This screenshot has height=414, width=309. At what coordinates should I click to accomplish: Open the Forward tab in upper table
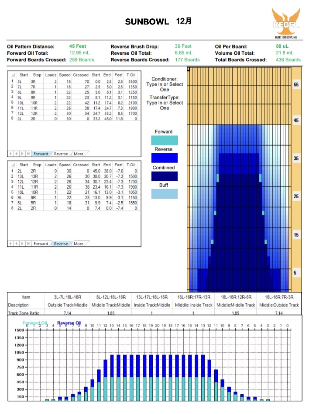click(x=41, y=154)
